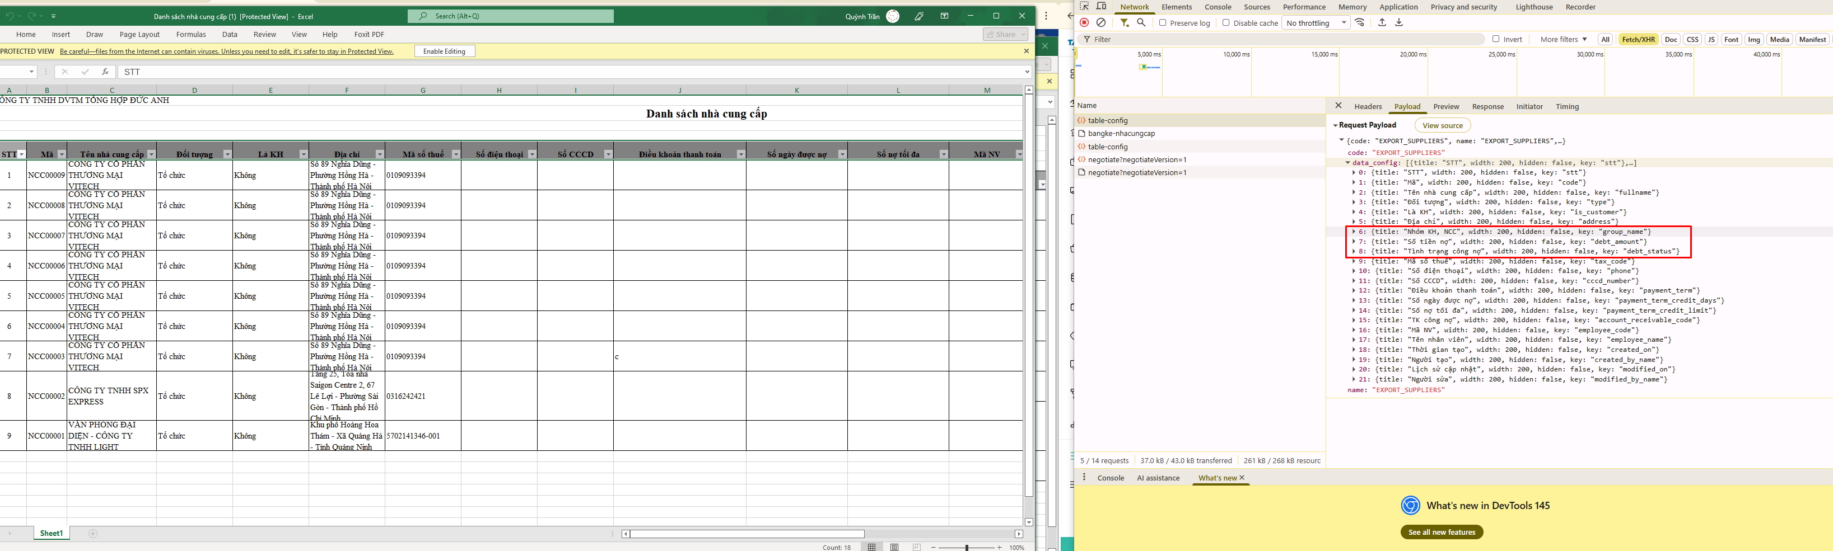This screenshot has width=1833, height=551.
Task: Adjust the Excel zoom slider
Action: pyautogui.click(x=966, y=547)
